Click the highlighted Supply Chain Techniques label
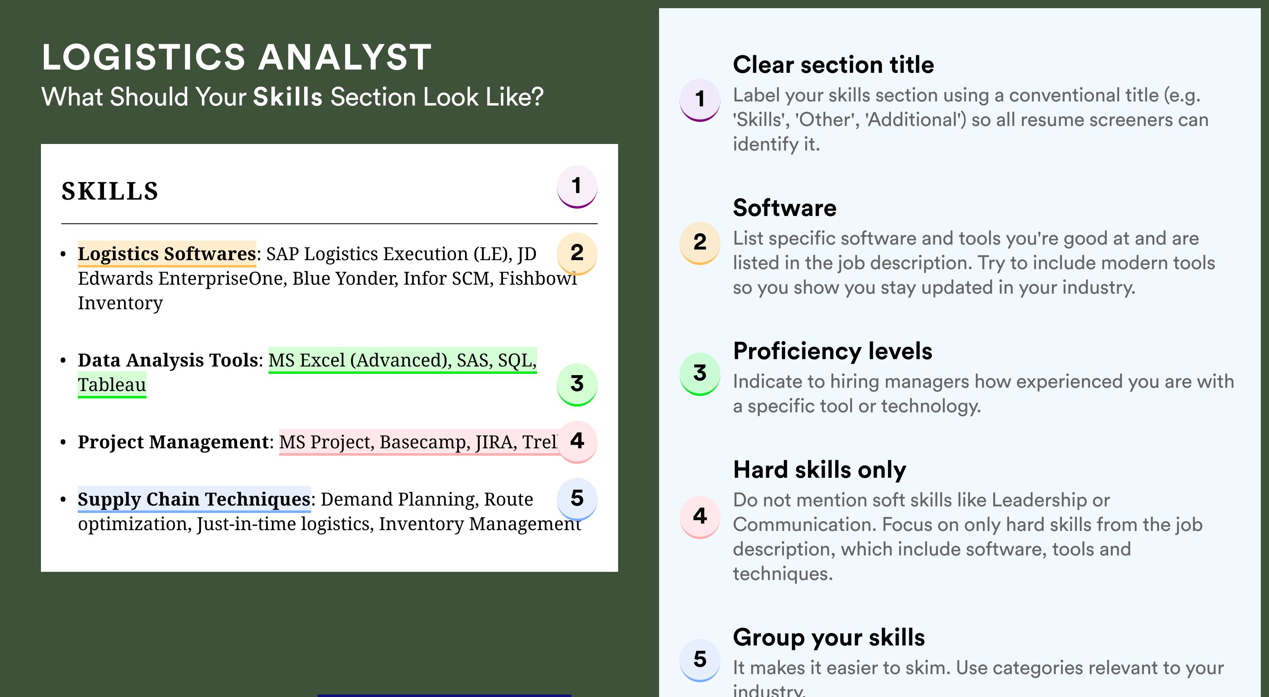This screenshot has width=1269, height=697. point(194,499)
